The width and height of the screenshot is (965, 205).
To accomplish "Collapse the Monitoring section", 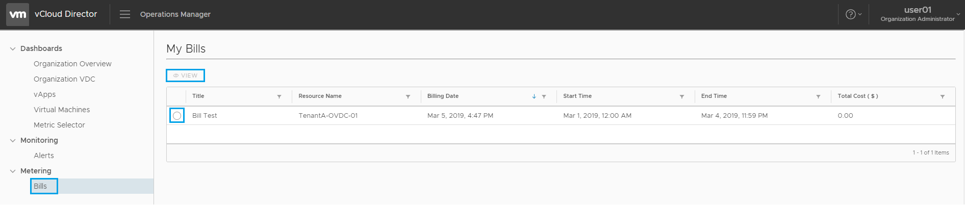I will (13, 141).
